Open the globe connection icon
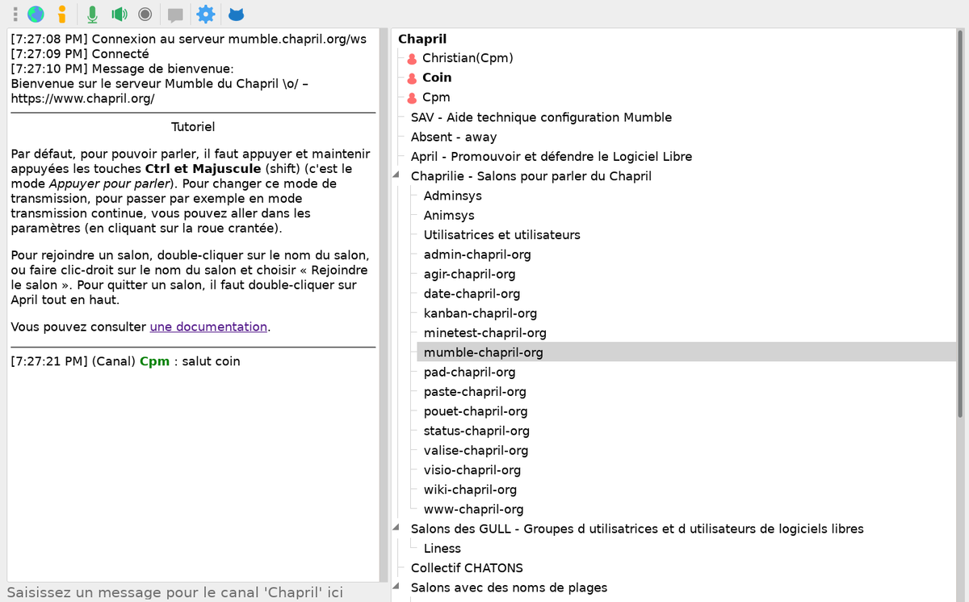This screenshot has height=602, width=969. [36, 14]
